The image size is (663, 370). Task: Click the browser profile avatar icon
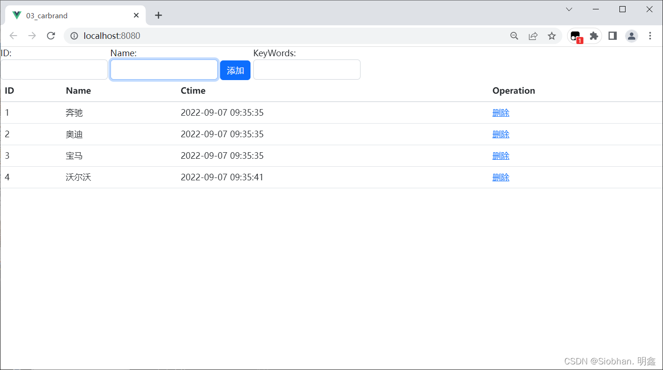coord(631,36)
